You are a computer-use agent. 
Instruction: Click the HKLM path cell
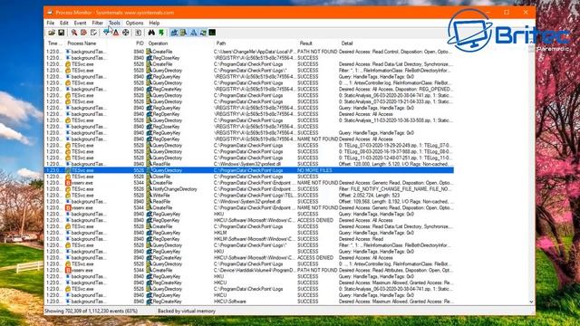click(x=221, y=233)
